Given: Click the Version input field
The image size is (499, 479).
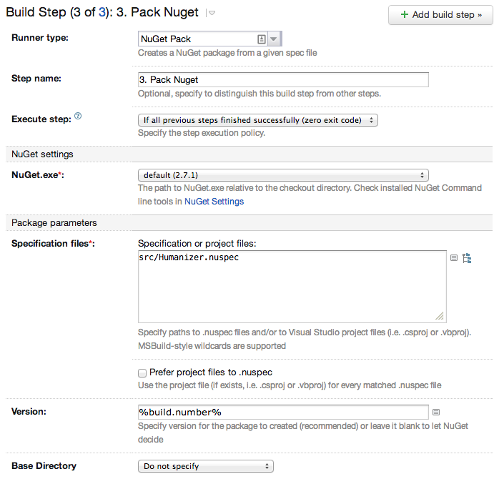Looking at the screenshot, I should coord(283,413).
